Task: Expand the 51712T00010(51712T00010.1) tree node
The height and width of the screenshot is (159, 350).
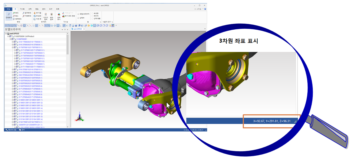Action: [15, 50]
